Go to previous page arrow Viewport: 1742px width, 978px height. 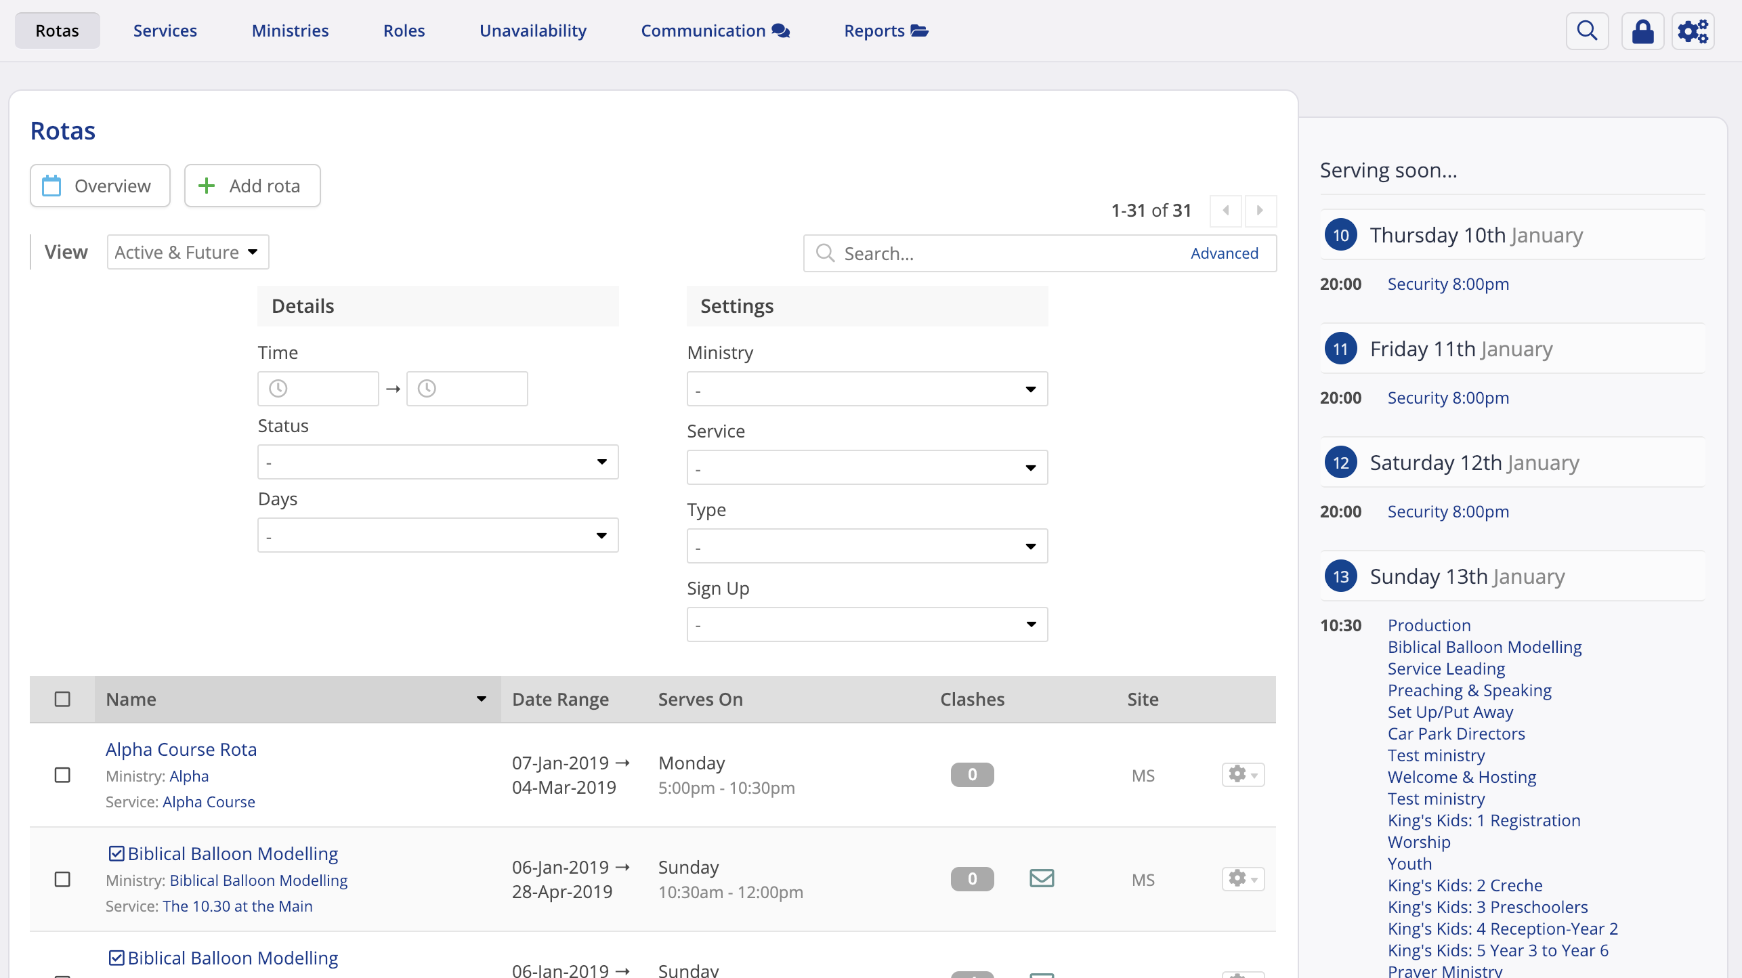pos(1226,211)
